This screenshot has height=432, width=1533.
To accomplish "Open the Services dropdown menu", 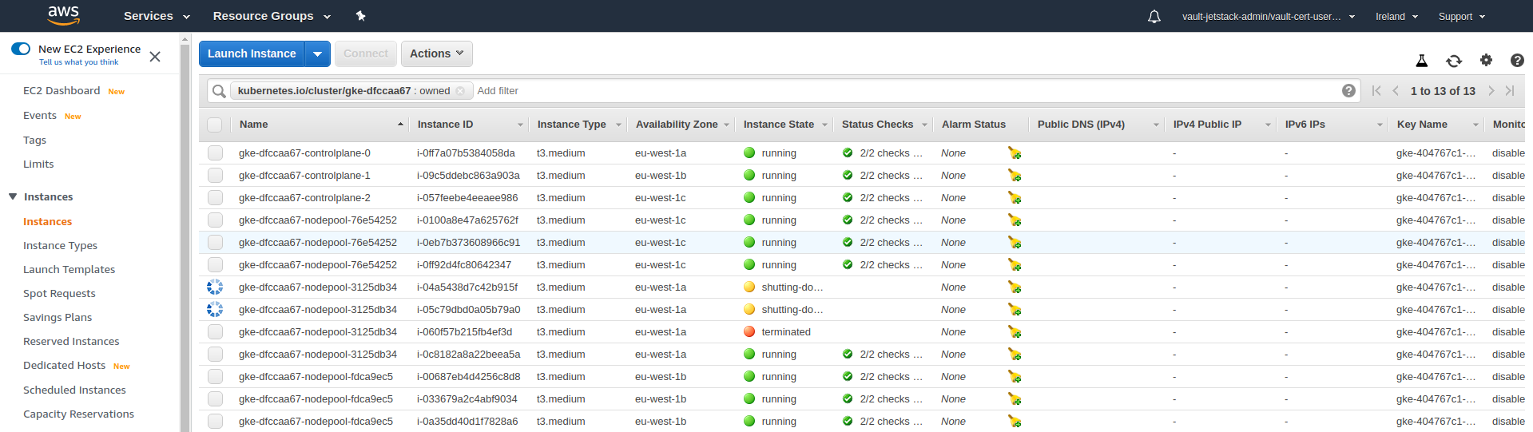I will [x=157, y=16].
